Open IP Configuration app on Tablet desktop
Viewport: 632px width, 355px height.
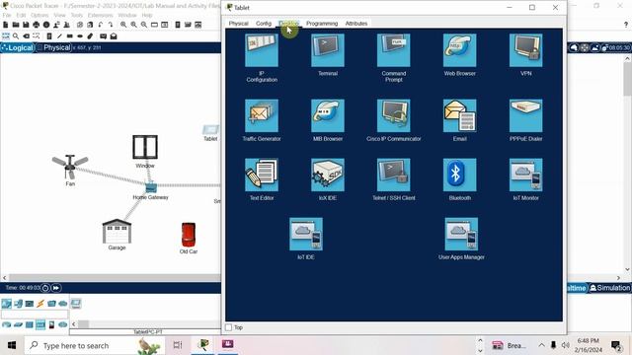click(261, 50)
